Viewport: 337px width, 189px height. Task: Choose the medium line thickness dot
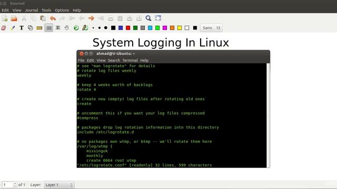[x=100, y=28]
